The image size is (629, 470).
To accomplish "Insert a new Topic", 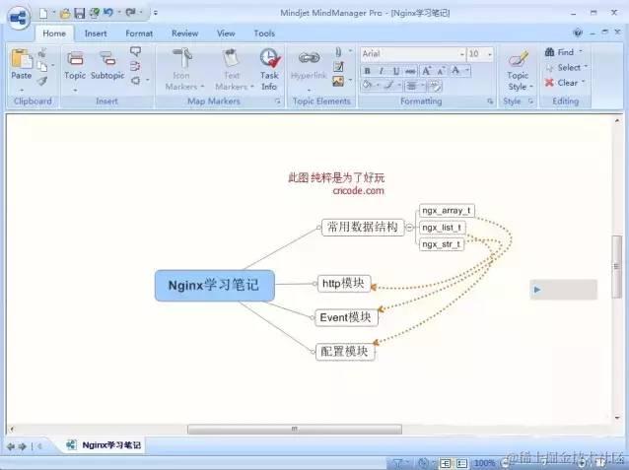I will point(75,65).
